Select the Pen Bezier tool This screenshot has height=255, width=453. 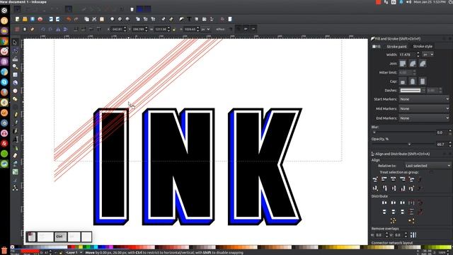15,123
